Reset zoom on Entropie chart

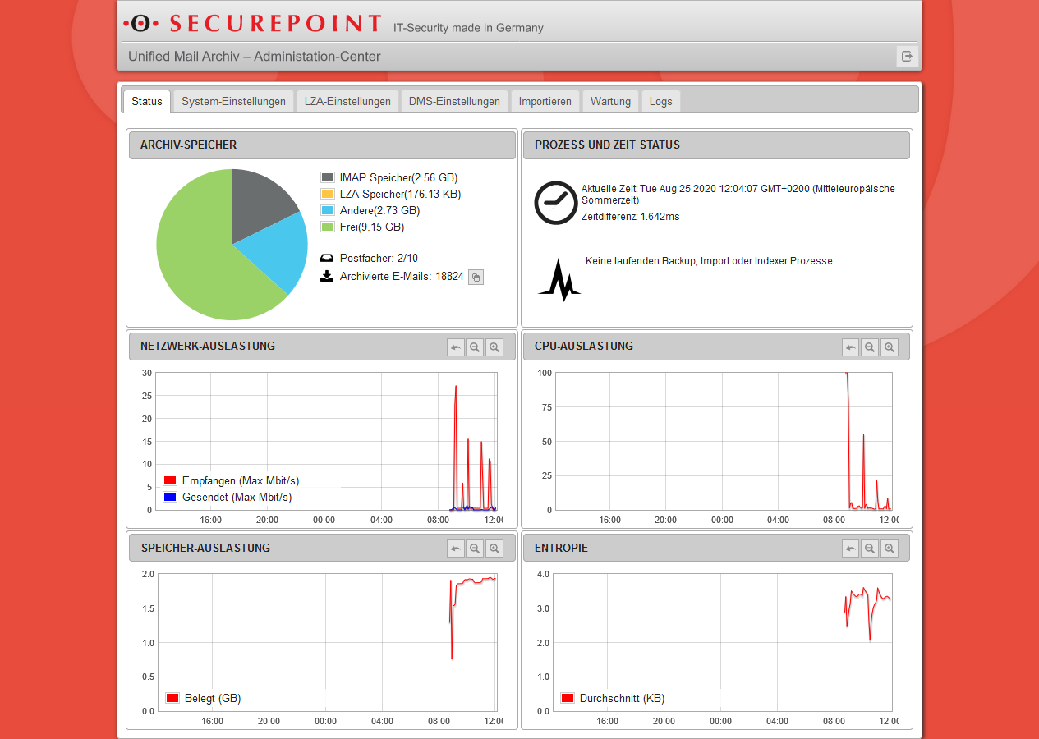[x=851, y=549]
